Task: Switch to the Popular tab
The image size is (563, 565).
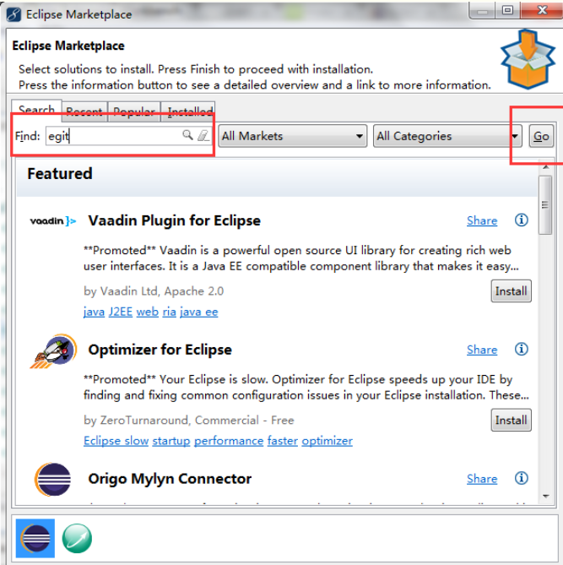Action: [x=134, y=112]
